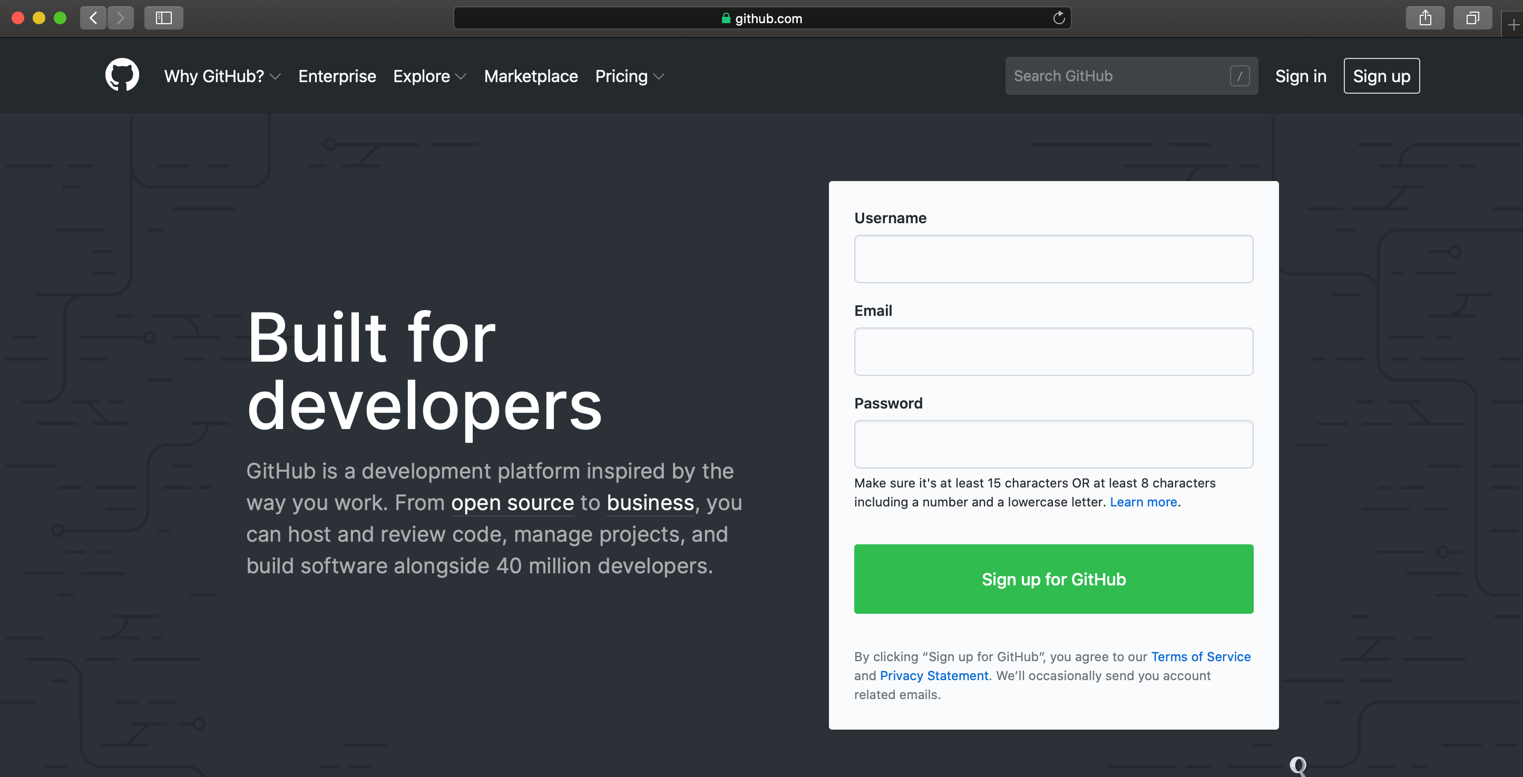Open the Terms of Service link
The width and height of the screenshot is (1523, 777).
tap(1200, 656)
